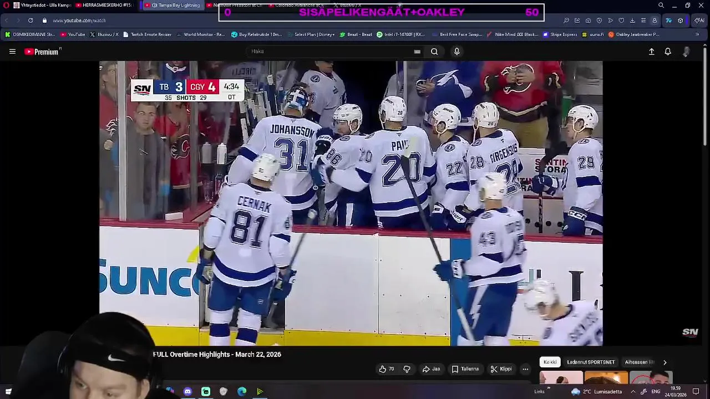View site info padlock icon
Image resolution: width=710 pixels, height=399 pixels.
(45, 21)
